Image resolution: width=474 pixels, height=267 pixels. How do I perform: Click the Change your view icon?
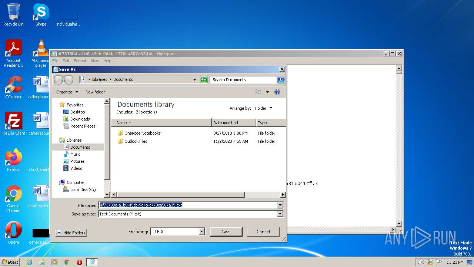coord(258,92)
